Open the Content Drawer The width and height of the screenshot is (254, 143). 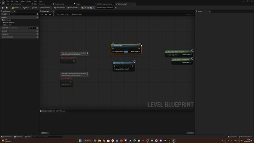(6, 137)
